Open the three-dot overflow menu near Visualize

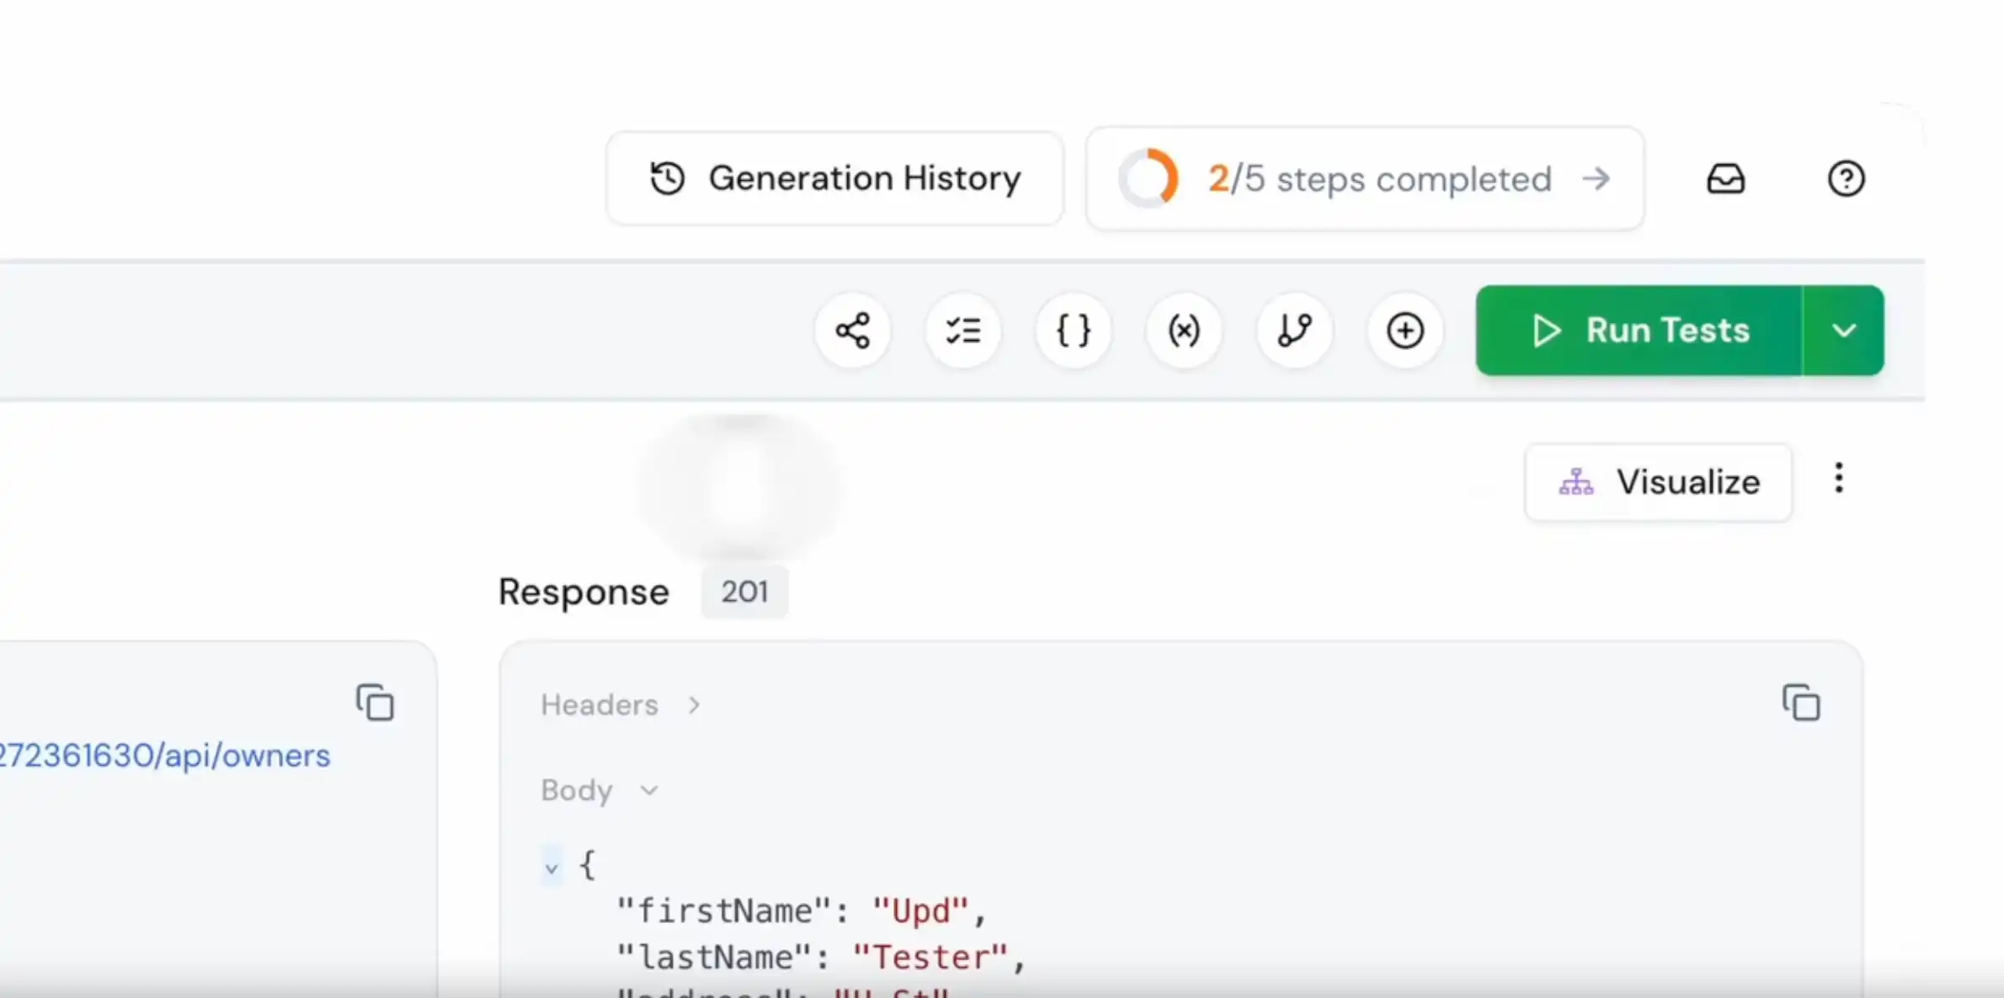tap(1839, 478)
